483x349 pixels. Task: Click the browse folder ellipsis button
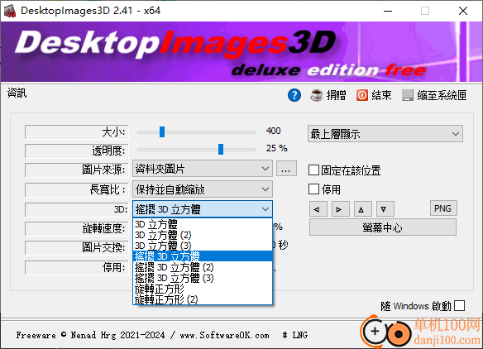[286, 169]
